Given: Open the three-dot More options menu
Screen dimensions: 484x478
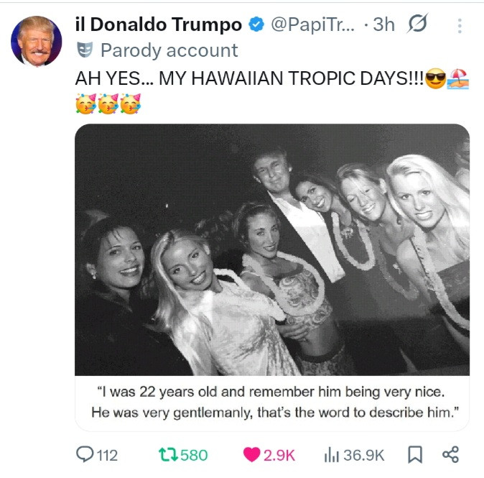Looking at the screenshot, I should click(x=460, y=26).
